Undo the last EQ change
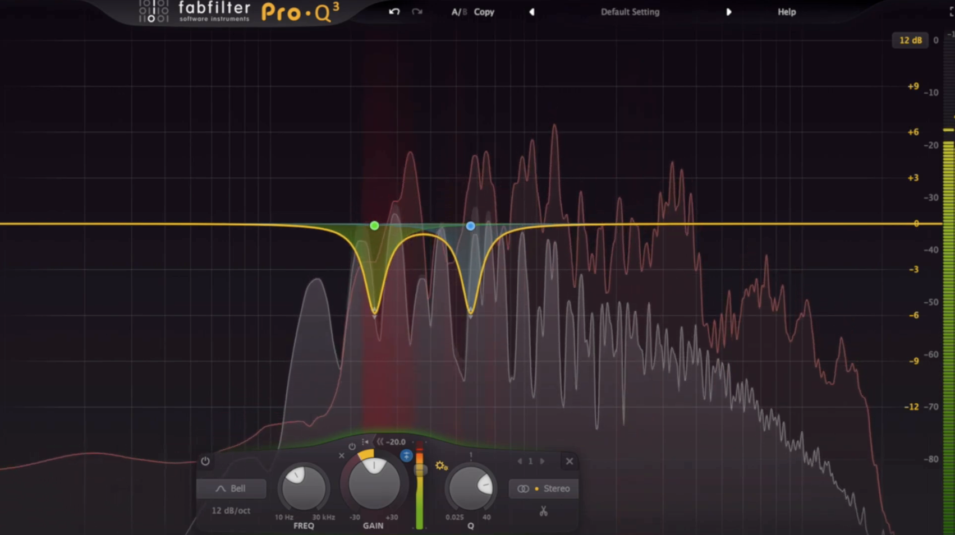 (394, 12)
